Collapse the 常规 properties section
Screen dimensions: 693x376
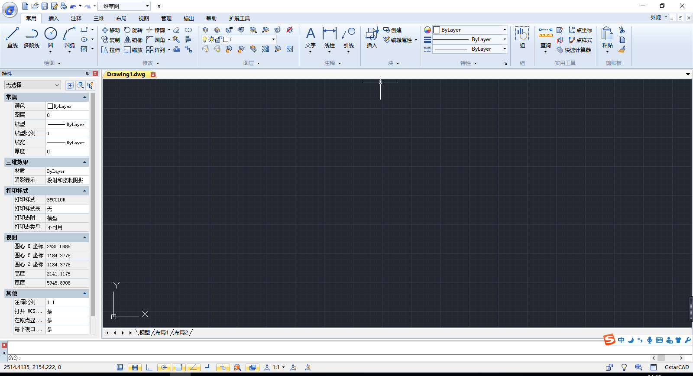(x=84, y=97)
